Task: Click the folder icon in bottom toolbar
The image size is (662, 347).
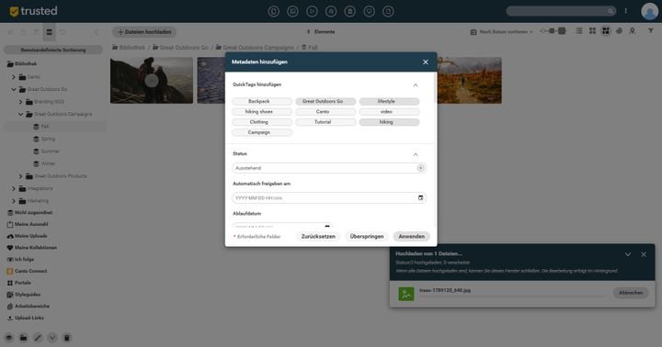Action: (23, 338)
